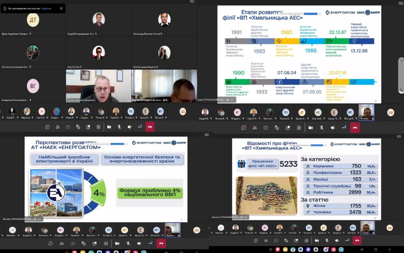Turn on camera in 'Етапи розвитку' meeting
404x253 pixels.
pos(311,128)
